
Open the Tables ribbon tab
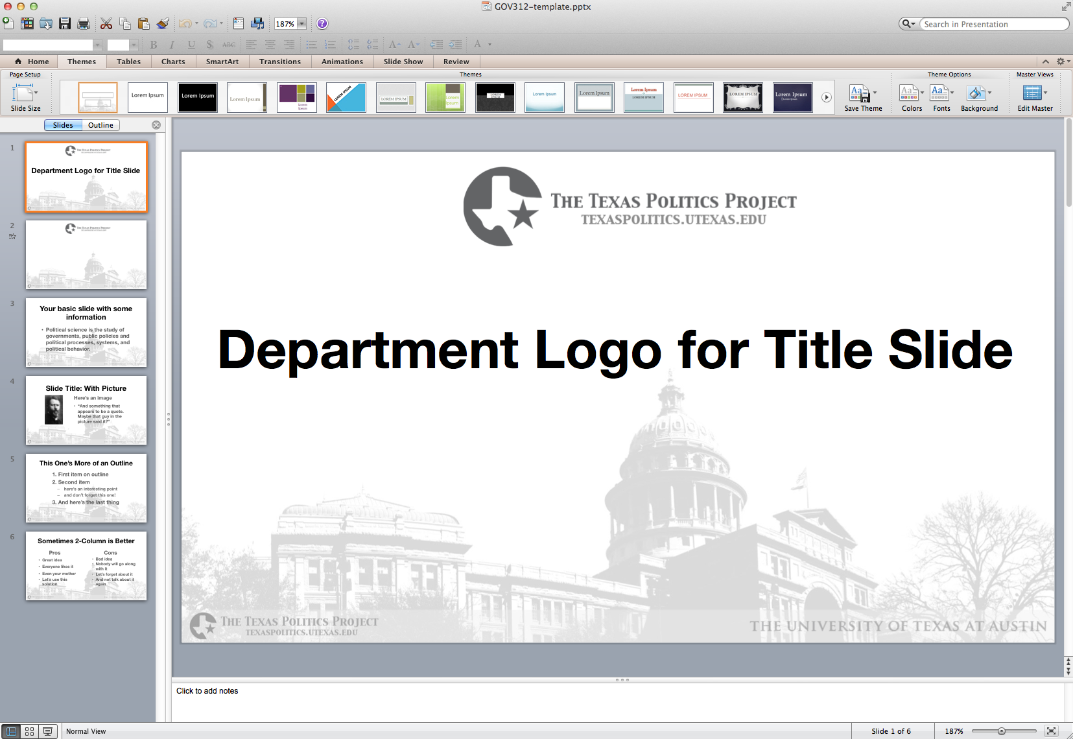tap(128, 62)
